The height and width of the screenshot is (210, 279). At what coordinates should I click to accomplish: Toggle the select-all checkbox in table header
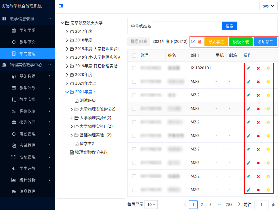[134, 56]
